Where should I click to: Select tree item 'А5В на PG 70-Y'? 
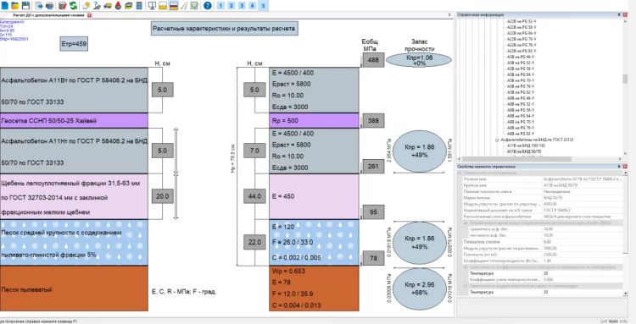click(521, 81)
